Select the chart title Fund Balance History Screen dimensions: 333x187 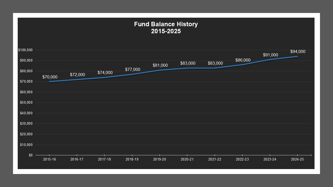[x=166, y=24]
